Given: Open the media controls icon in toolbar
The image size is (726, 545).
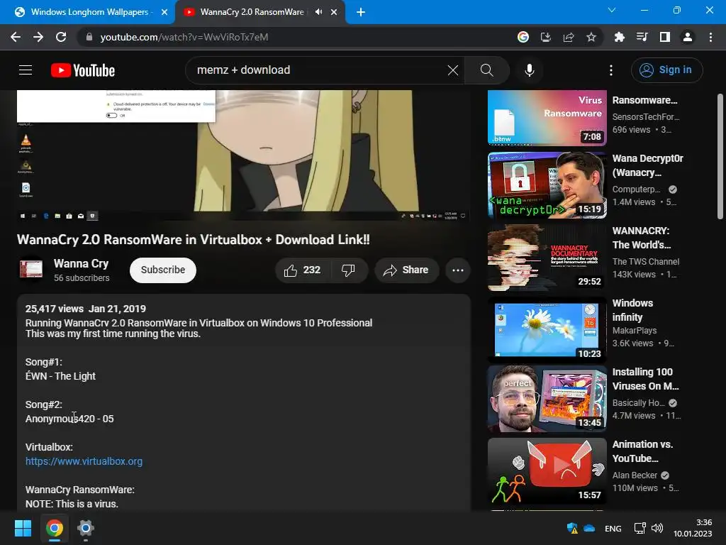Looking at the screenshot, I should (x=642, y=37).
